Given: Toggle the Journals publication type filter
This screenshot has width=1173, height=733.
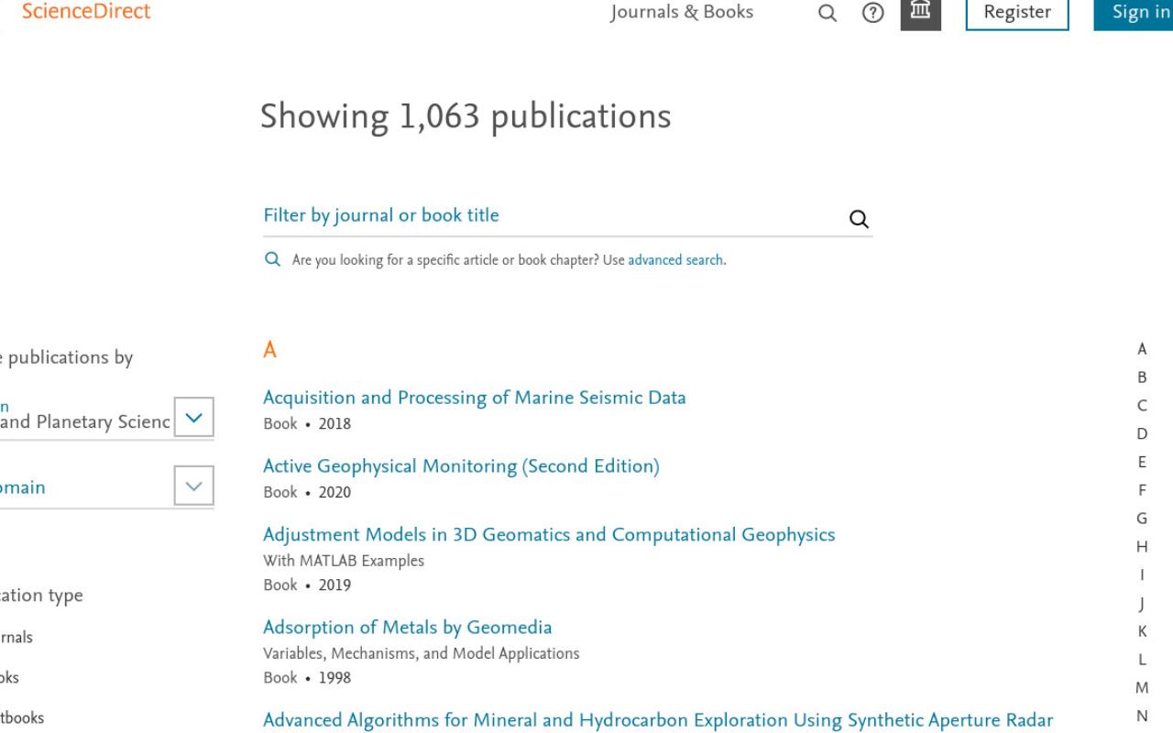Looking at the screenshot, I should (16, 638).
